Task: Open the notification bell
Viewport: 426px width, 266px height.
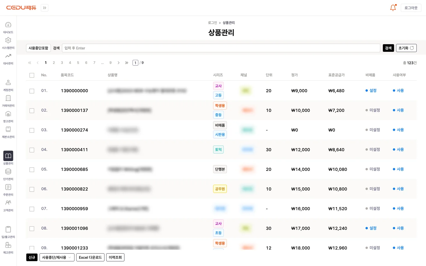Action: (x=393, y=8)
